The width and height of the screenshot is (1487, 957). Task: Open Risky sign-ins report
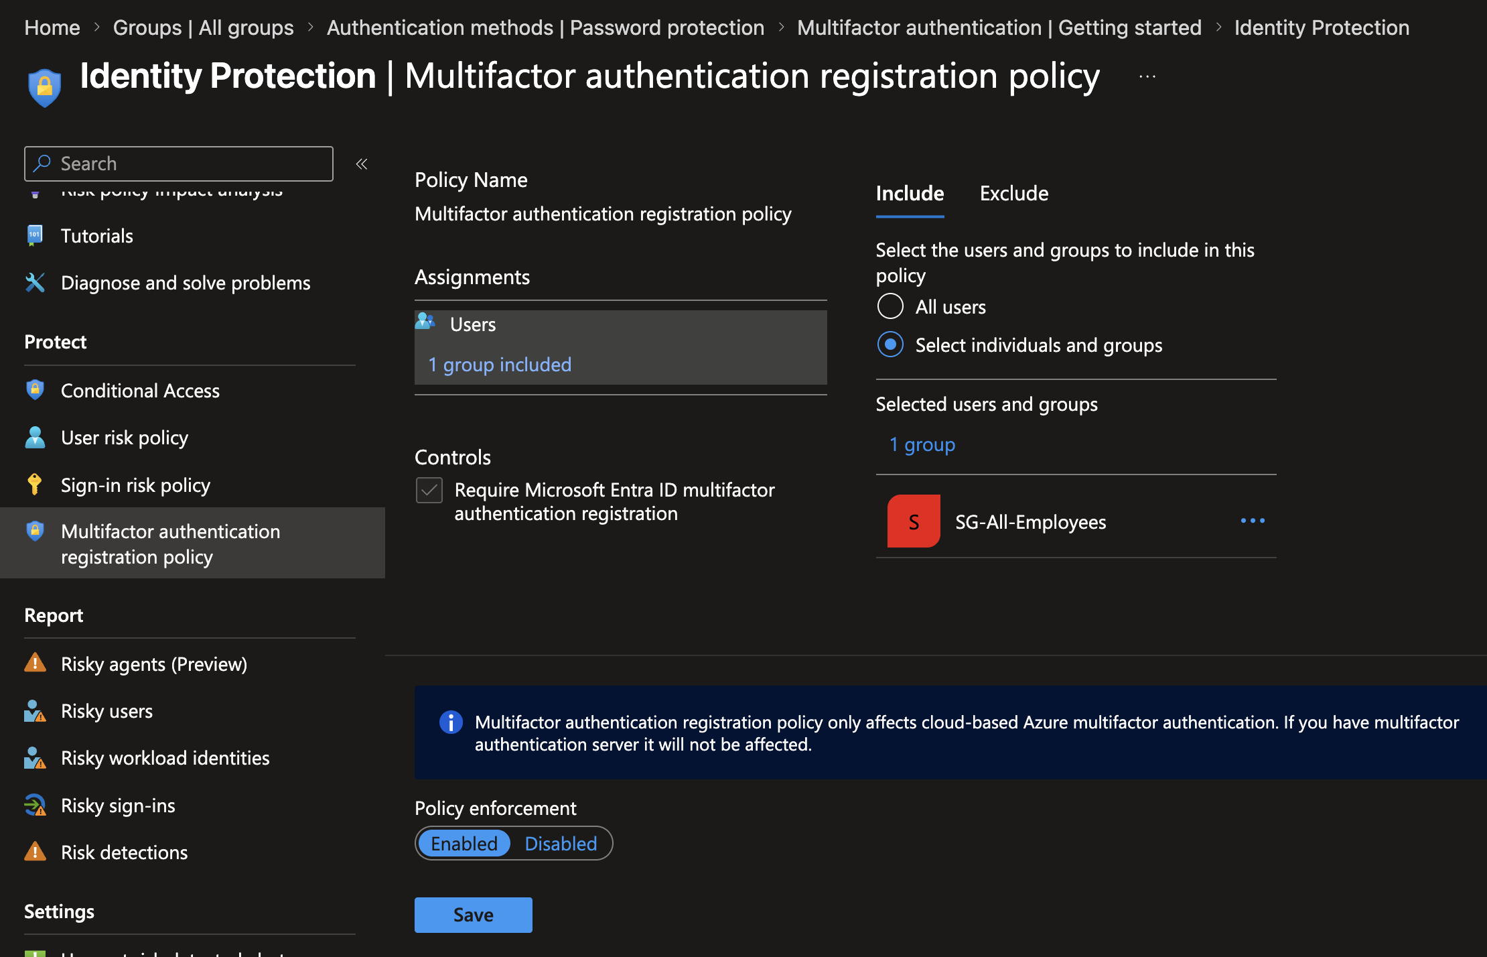(x=118, y=806)
